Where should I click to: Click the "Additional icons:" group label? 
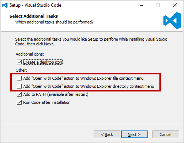(x=30, y=54)
